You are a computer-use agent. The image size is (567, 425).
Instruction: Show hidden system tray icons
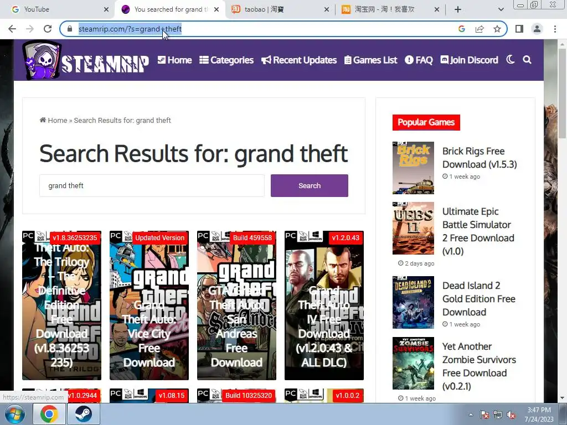pos(471,414)
